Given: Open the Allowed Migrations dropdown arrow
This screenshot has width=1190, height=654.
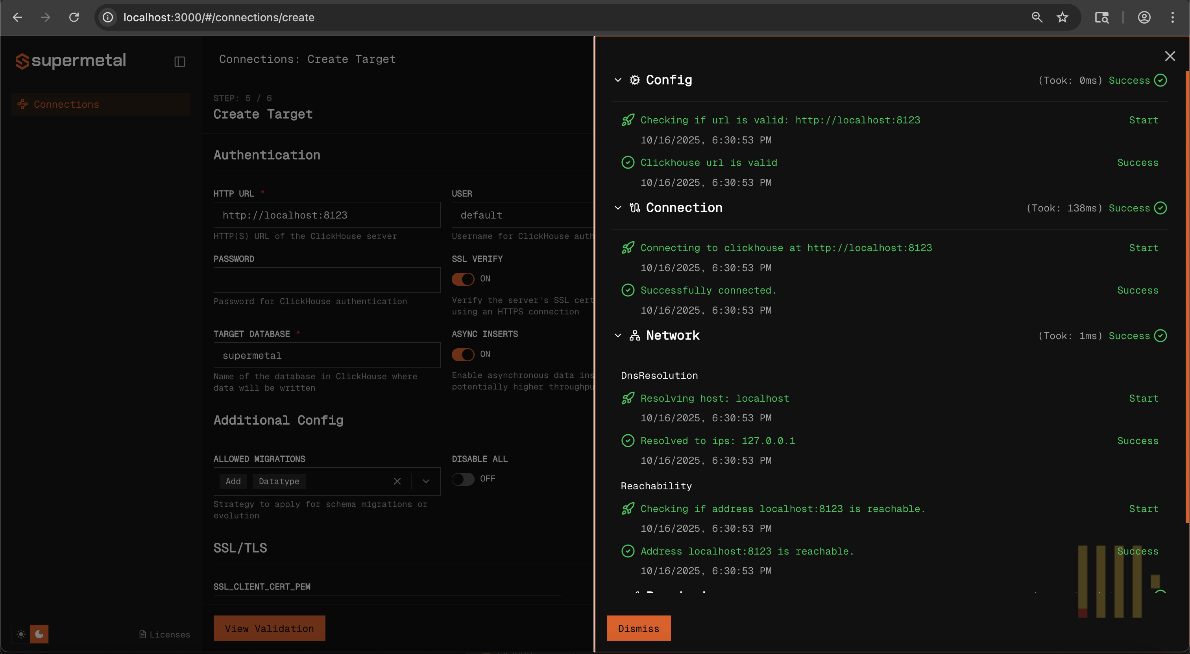Looking at the screenshot, I should 425,481.
